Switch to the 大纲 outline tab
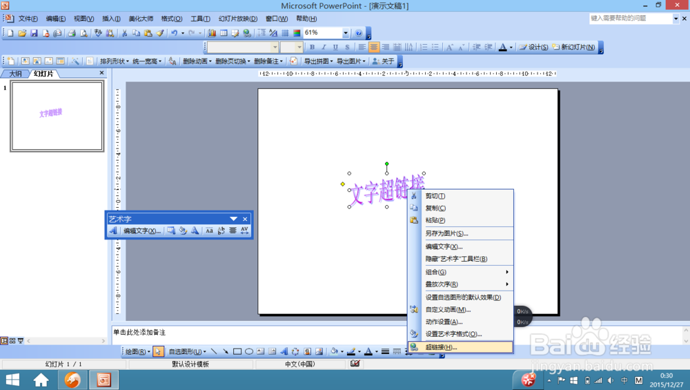Image resolution: width=690 pixels, height=390 pixels. (15, 73)
